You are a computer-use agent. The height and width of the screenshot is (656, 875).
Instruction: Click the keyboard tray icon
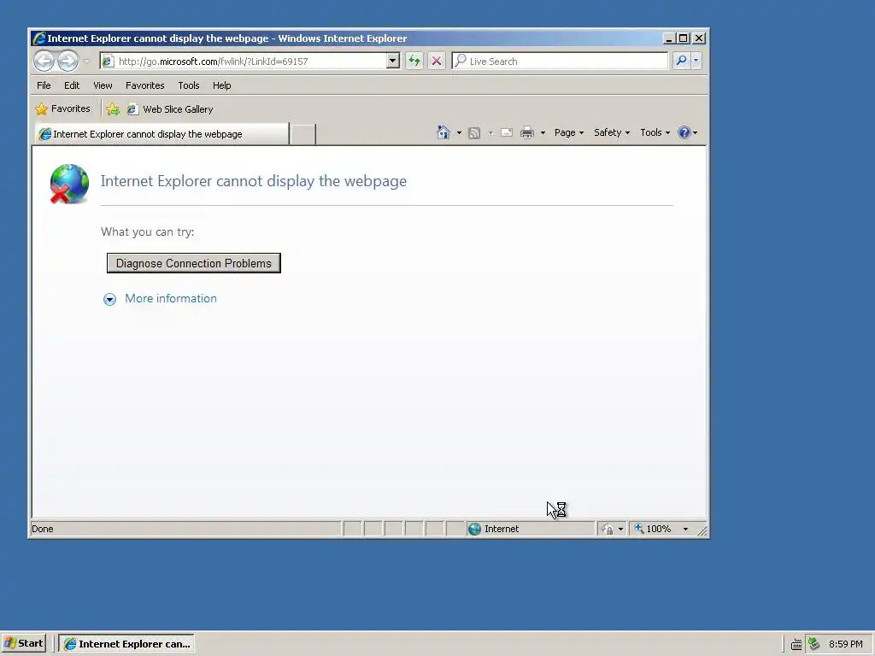[x=796, y=644]
